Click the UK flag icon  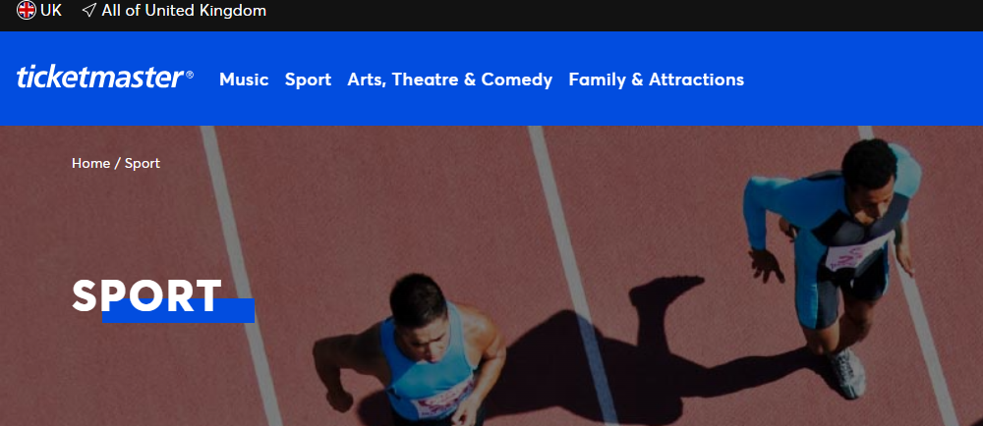pyautogui.click(x=27, y=10)
